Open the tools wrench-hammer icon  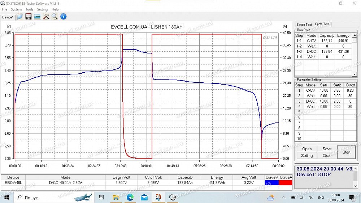click(x=46, y=17)
